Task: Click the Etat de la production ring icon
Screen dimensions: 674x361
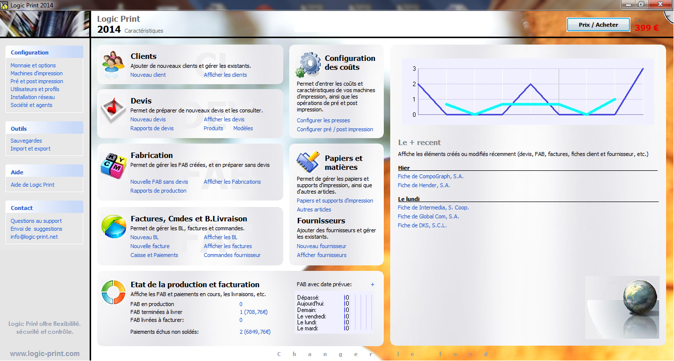Action: coord(113,292)
